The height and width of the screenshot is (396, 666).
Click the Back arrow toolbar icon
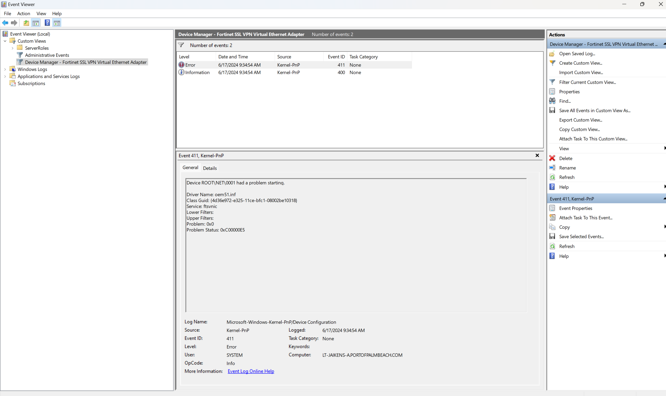(x=5, y=23)
